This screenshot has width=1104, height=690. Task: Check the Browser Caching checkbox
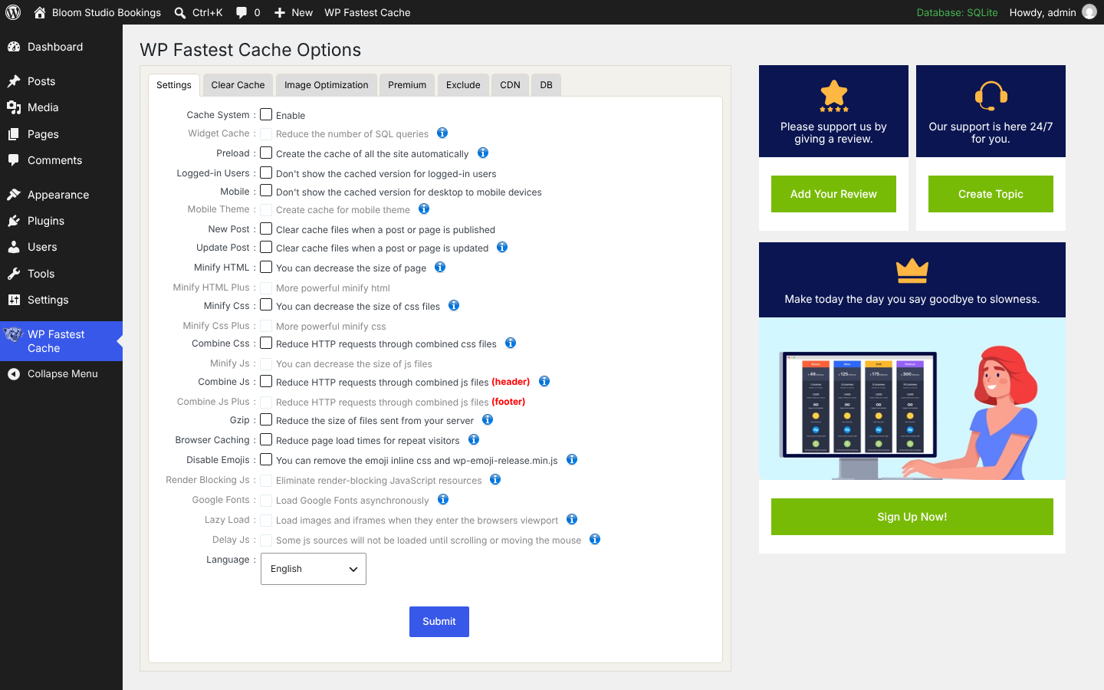pos(266,439)
